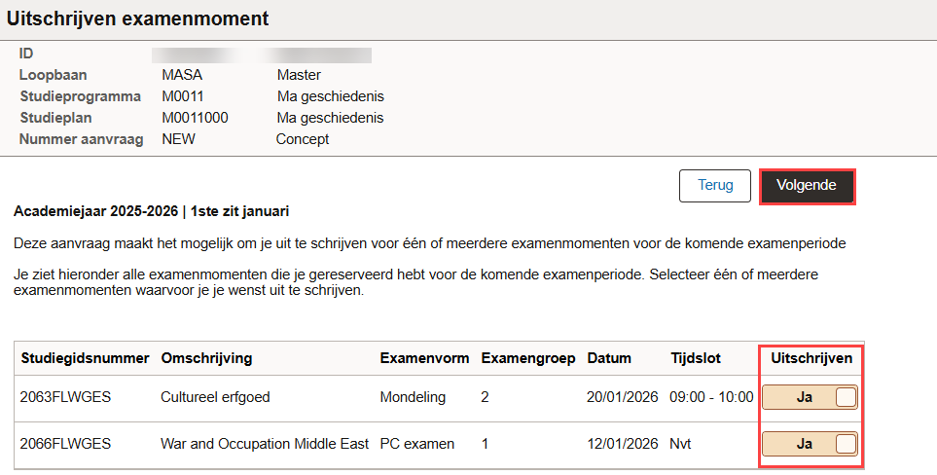Click the PC examen exam form cell
937x475 pixels.
[416, 444]
